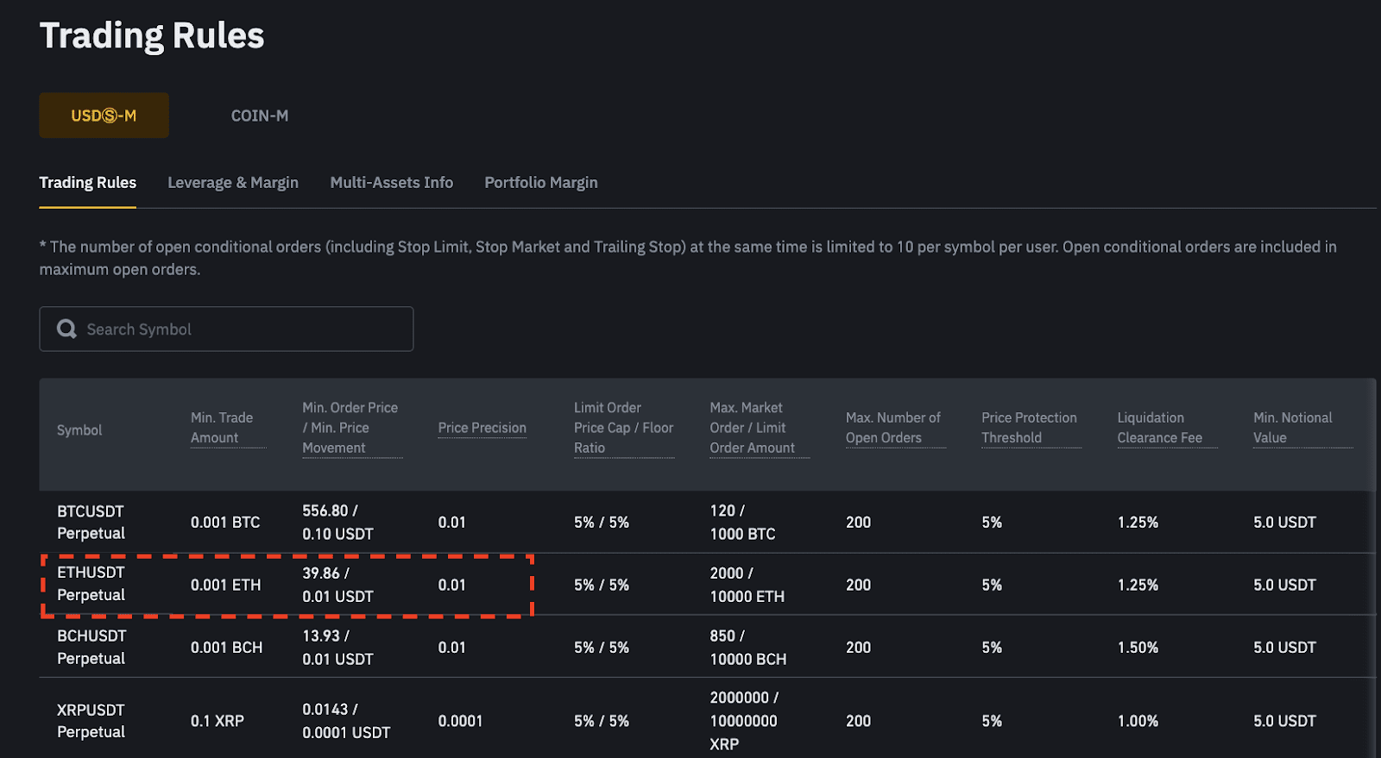Click the Min. Trade Amount column header
1381x758 pixels.
(222, 428)
